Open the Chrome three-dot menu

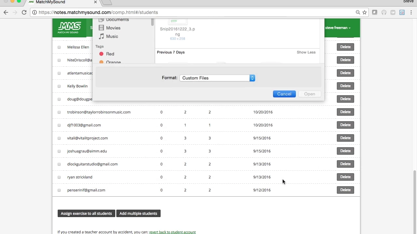[x=411, y=12]
